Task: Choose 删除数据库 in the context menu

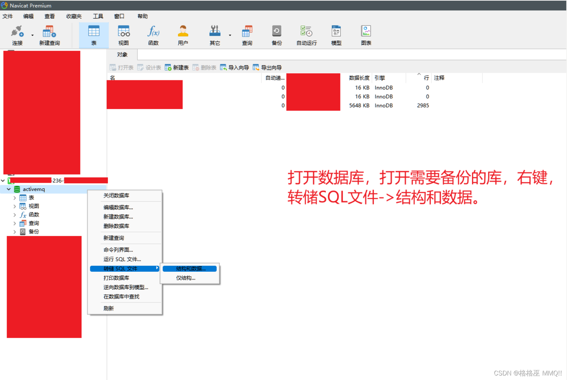Action: click(x=125, y=226)
